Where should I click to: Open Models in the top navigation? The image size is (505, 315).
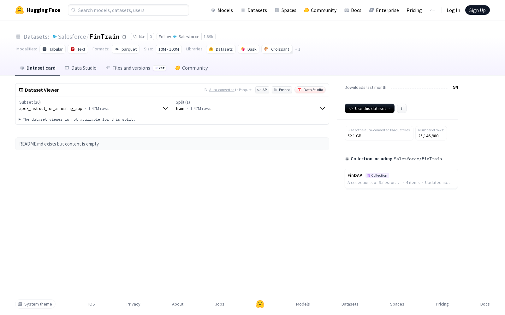point(222,10)
